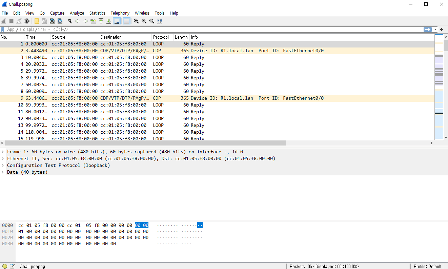Open capture options gear icon
The image size is (448, 269).
[27, 21]
